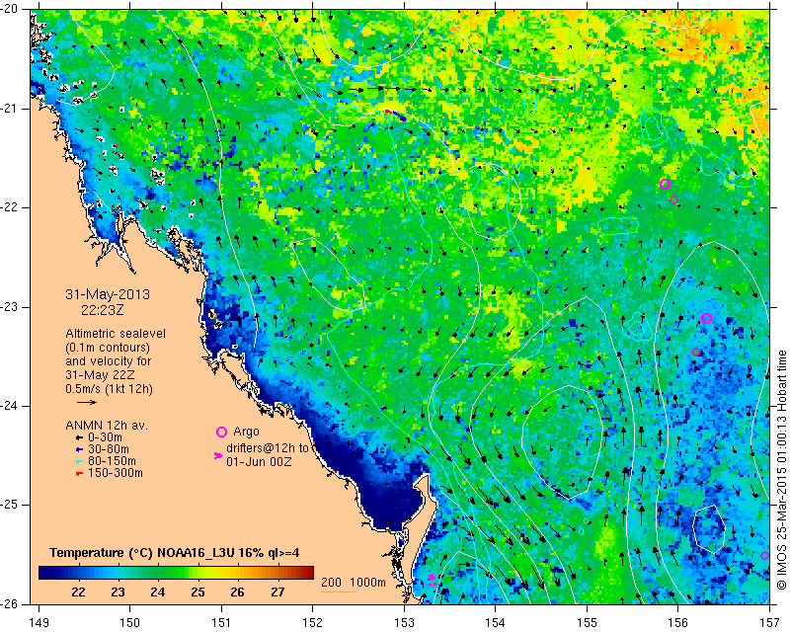This screenshot has height=632, width=790.
Task: Click the colorbar tick label 23
Action: [118, 592]
